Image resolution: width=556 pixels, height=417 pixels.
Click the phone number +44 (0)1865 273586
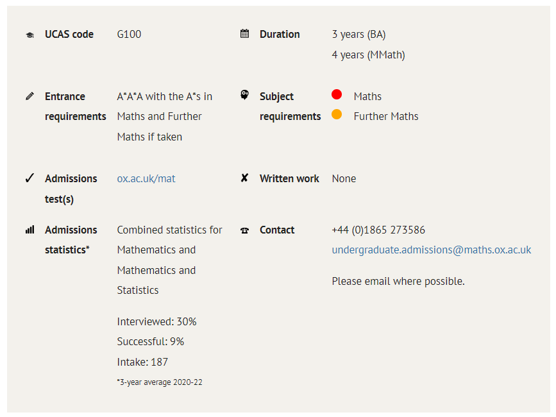378,230
